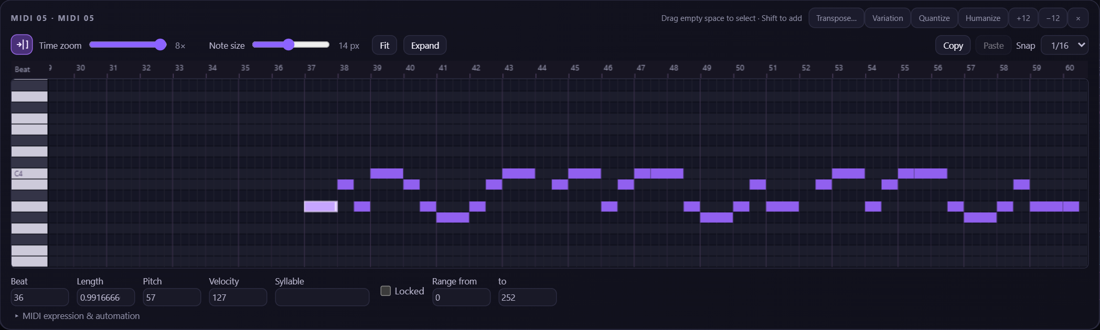Click the Beat input field showing 36
The image size is (1100, 330).
tap(40, 297)
